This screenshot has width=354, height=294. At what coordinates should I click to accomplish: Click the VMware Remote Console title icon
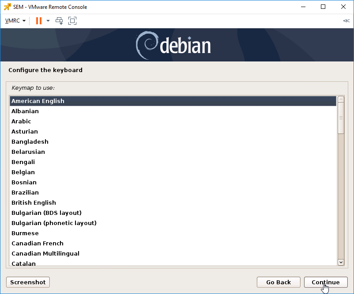coord(7,7)
